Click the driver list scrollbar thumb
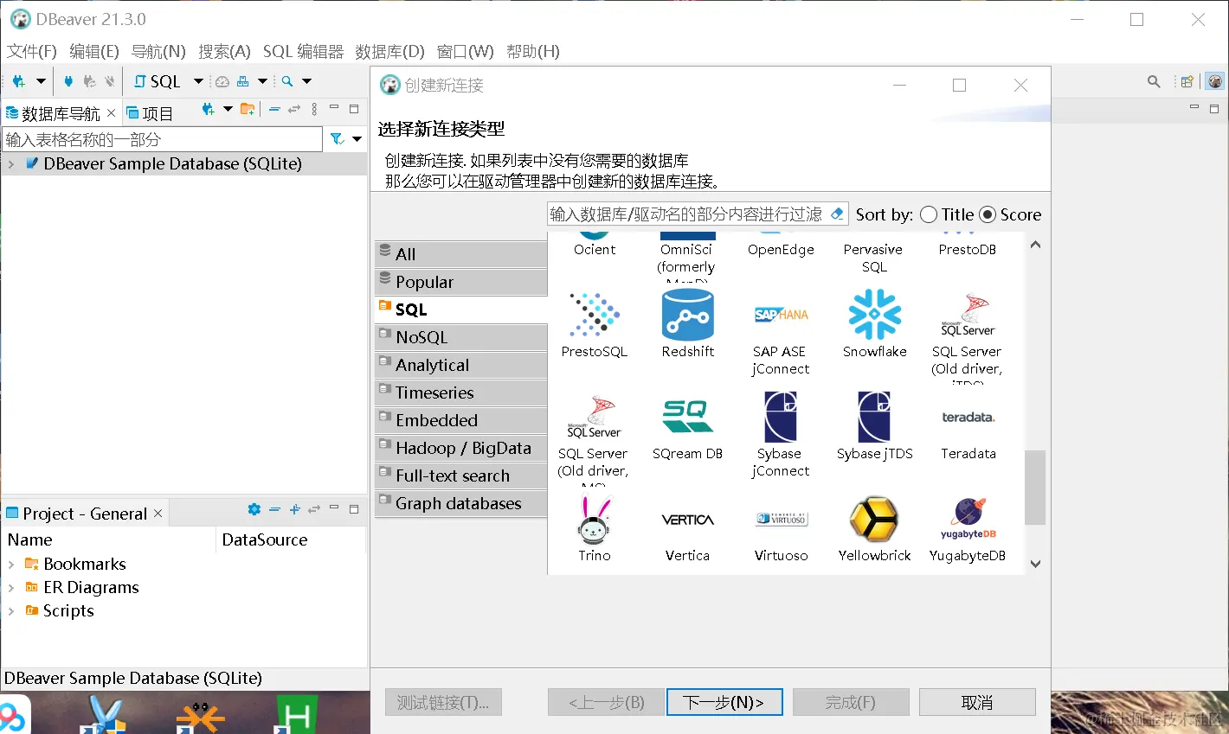 (1035, 488)
